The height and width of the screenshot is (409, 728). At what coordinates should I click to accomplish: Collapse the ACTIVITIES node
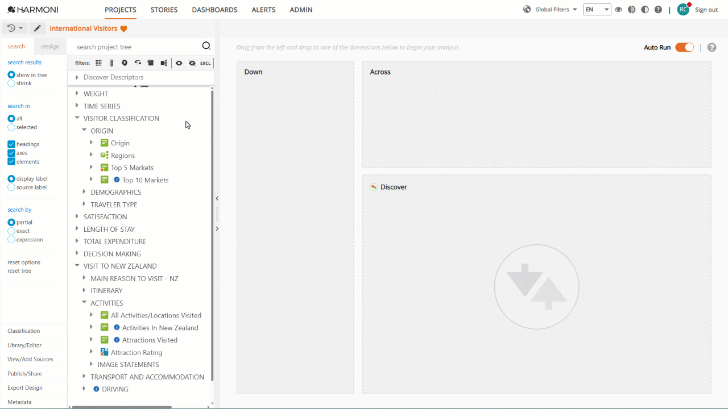84,303
